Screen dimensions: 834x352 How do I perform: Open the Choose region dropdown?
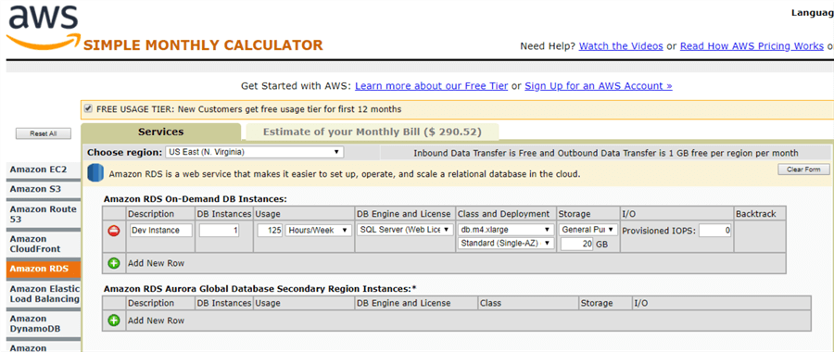point(254,152)
